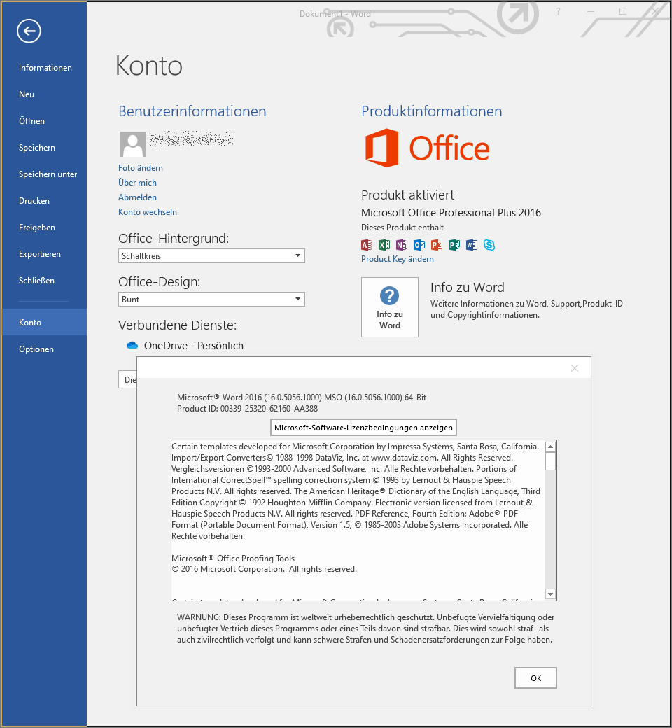The image size is (672, 728).
Task: Click Abmelden to sign out
Action: pos(137,197)
